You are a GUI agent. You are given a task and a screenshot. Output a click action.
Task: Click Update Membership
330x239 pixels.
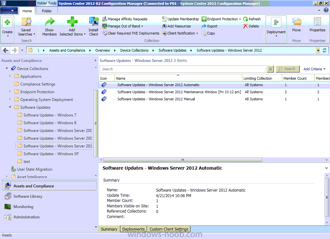pos(180,19)
